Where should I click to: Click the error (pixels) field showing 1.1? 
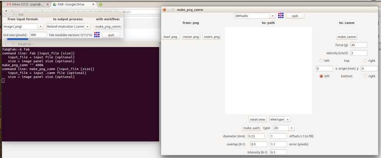click(x=279, y=144)
